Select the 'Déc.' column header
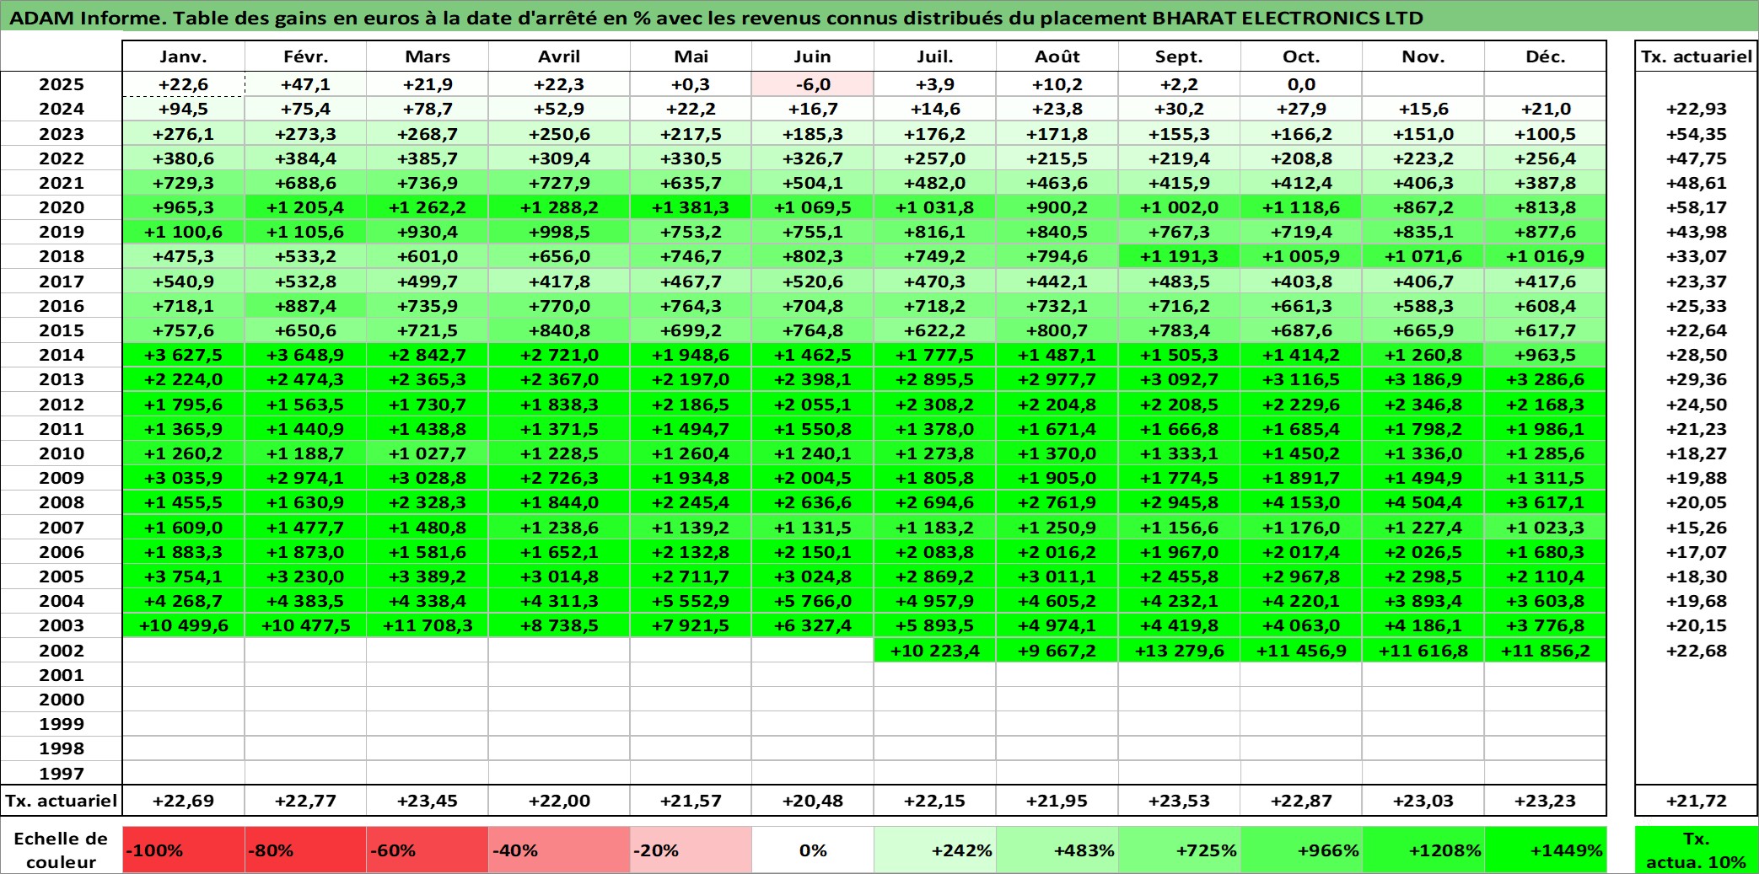1759x874 pixels. pos(1546,56)
